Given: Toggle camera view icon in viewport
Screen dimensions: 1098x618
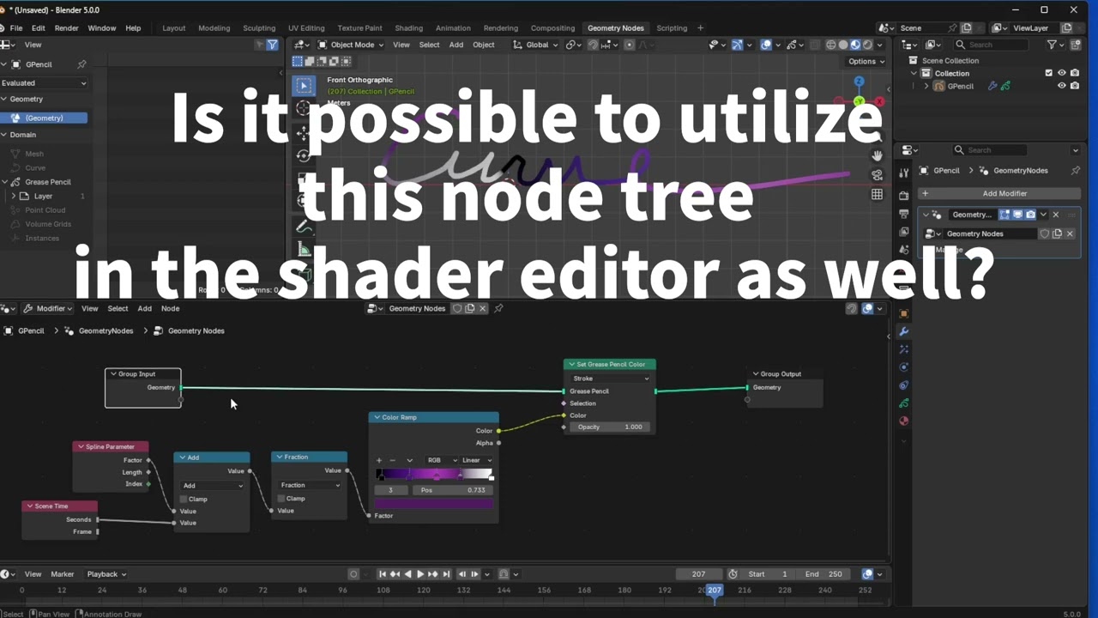Looking at the screenshot, I should point(877,175).
